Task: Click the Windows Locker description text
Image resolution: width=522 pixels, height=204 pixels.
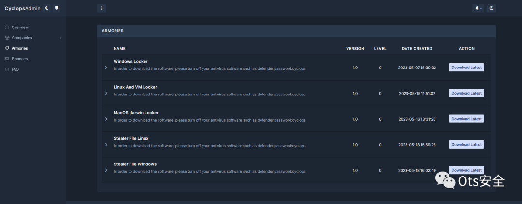Action: coord(209,69)
